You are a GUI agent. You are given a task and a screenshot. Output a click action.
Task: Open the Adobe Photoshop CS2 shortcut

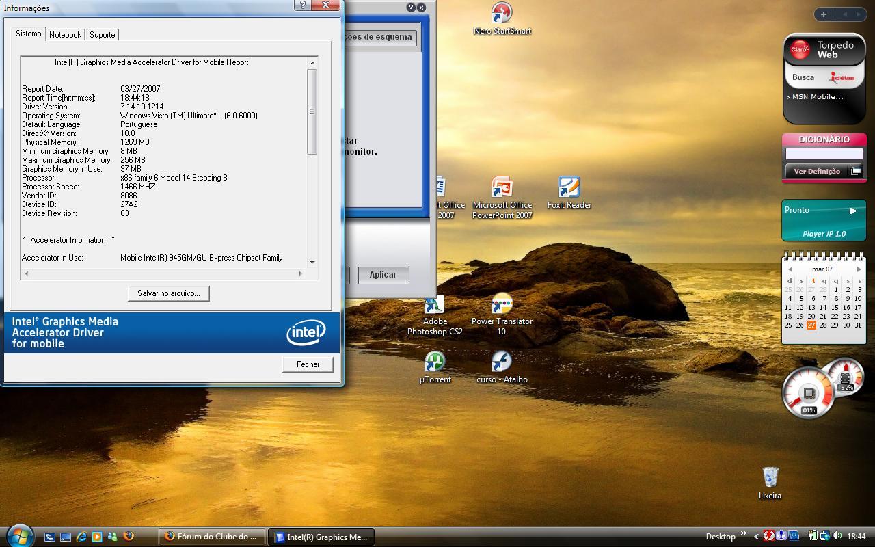pyautogui.click(x=435, y=316)
